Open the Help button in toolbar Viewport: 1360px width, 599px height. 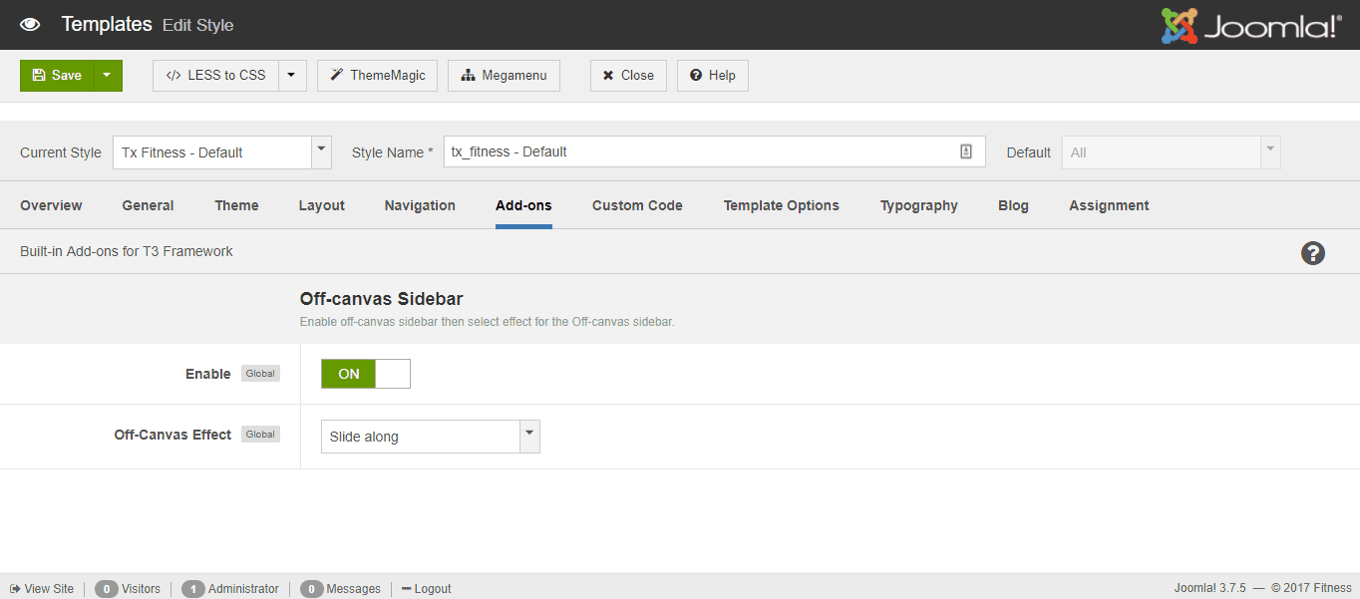[712, 76]
